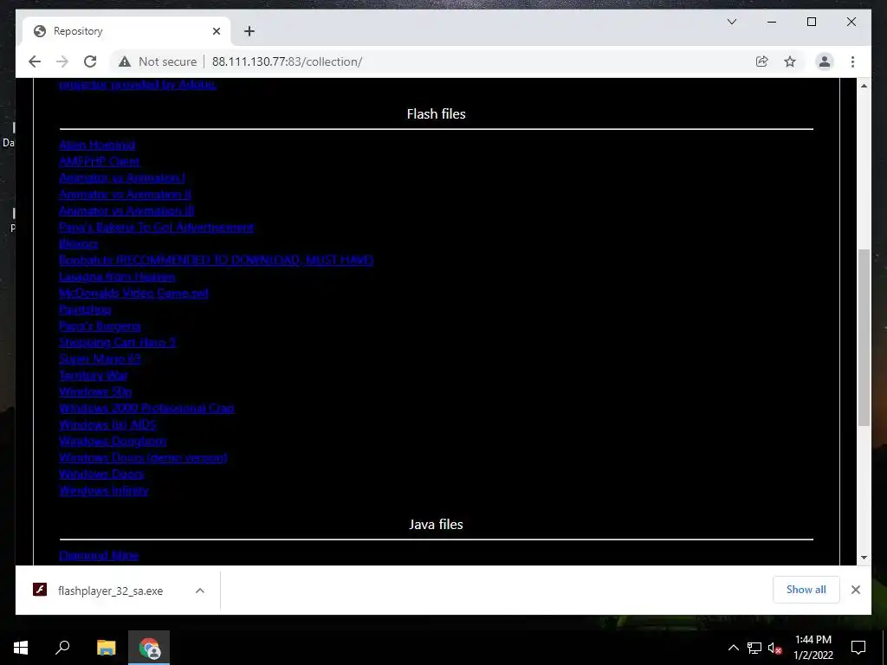Viewport: 887px width, 665px height.
Task: Click the Not secure warning icon
Action: point(125,61)
